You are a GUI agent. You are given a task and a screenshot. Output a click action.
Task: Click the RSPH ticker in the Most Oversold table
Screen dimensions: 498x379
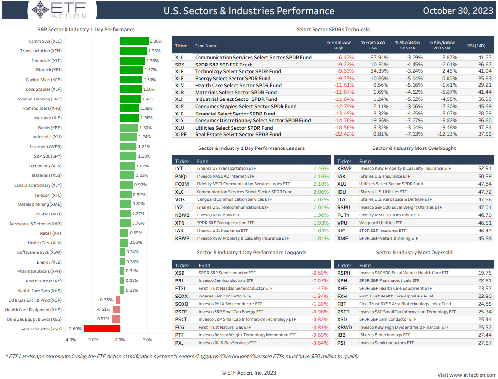[344, 273]
